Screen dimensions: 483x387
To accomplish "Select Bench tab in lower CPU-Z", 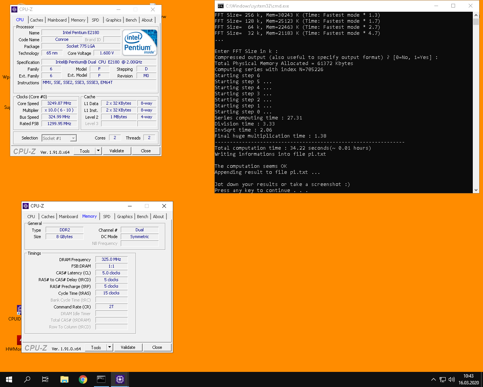I will [x=143, y=217].
